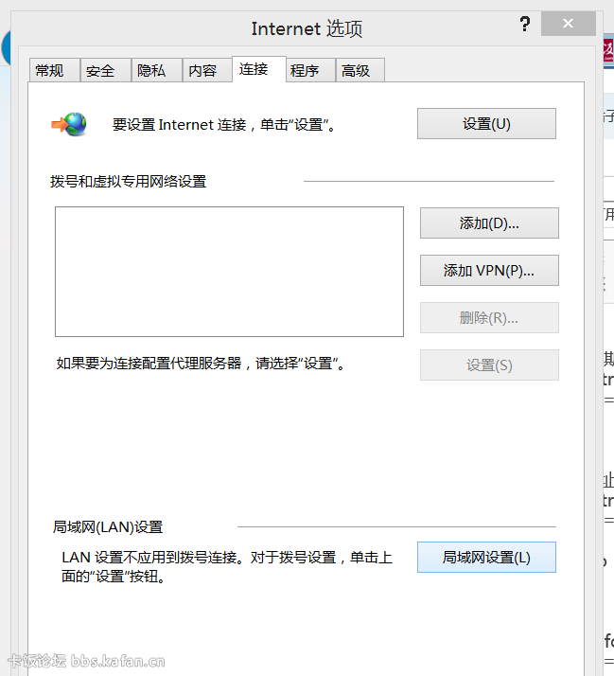Go to the 内容 tab

(207, 70)
